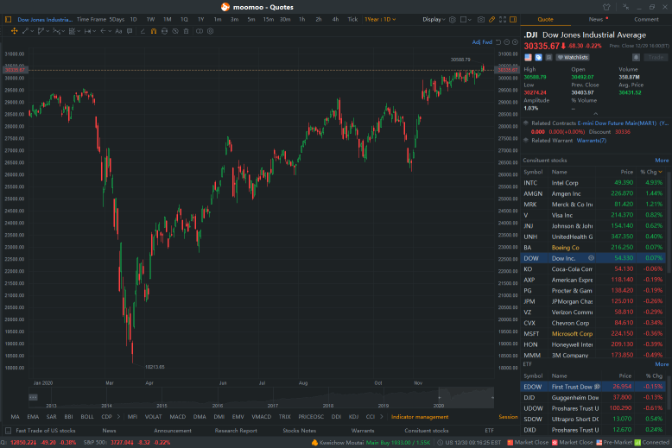Click the text annotation 'Aa' tool
The width and height of the screenshot is (672, 448).
tap(118, 31)
